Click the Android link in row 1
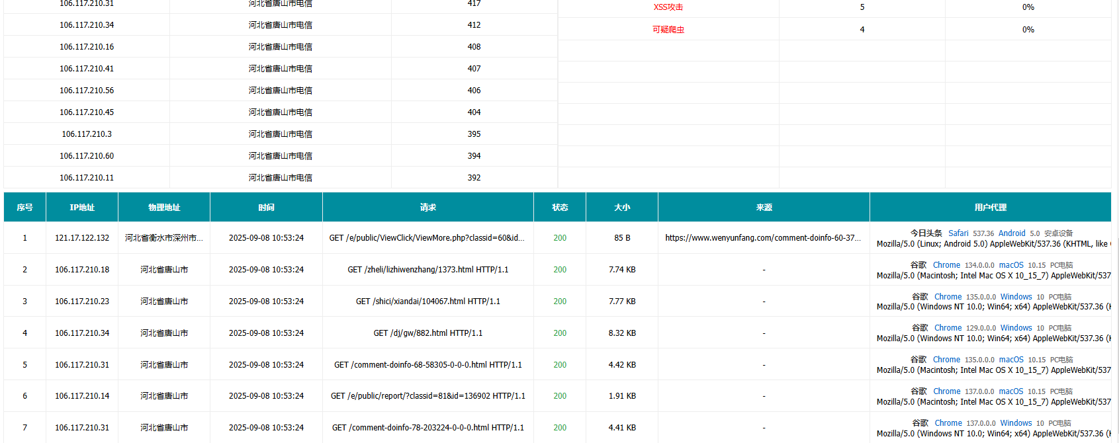This screenshot has width=1119, height=443. point(1012,233)
